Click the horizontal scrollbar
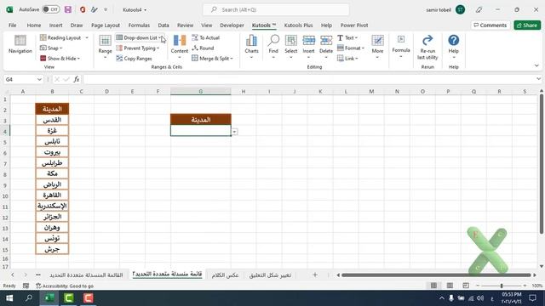 (x=436, y=275)
